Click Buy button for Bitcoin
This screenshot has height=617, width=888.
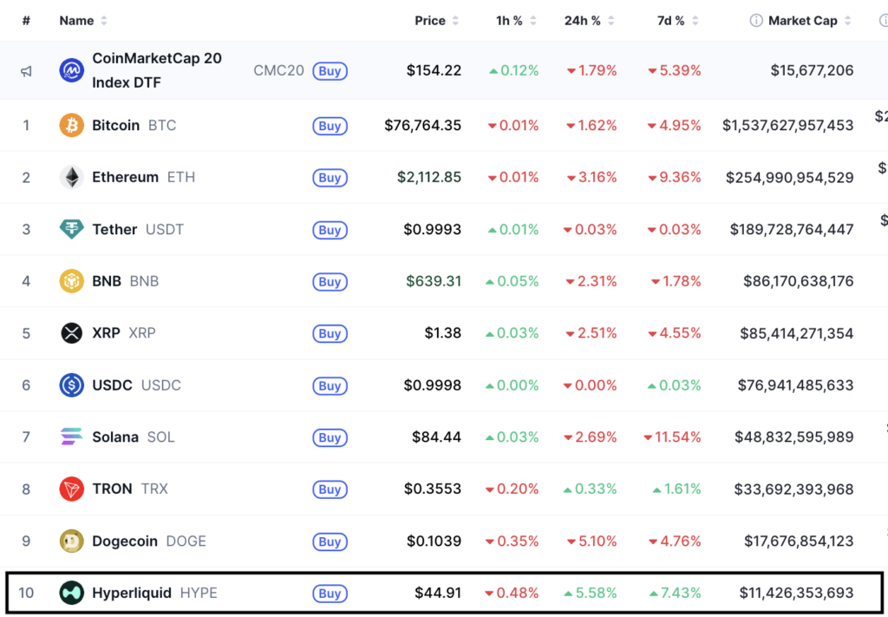pos(330,126)
